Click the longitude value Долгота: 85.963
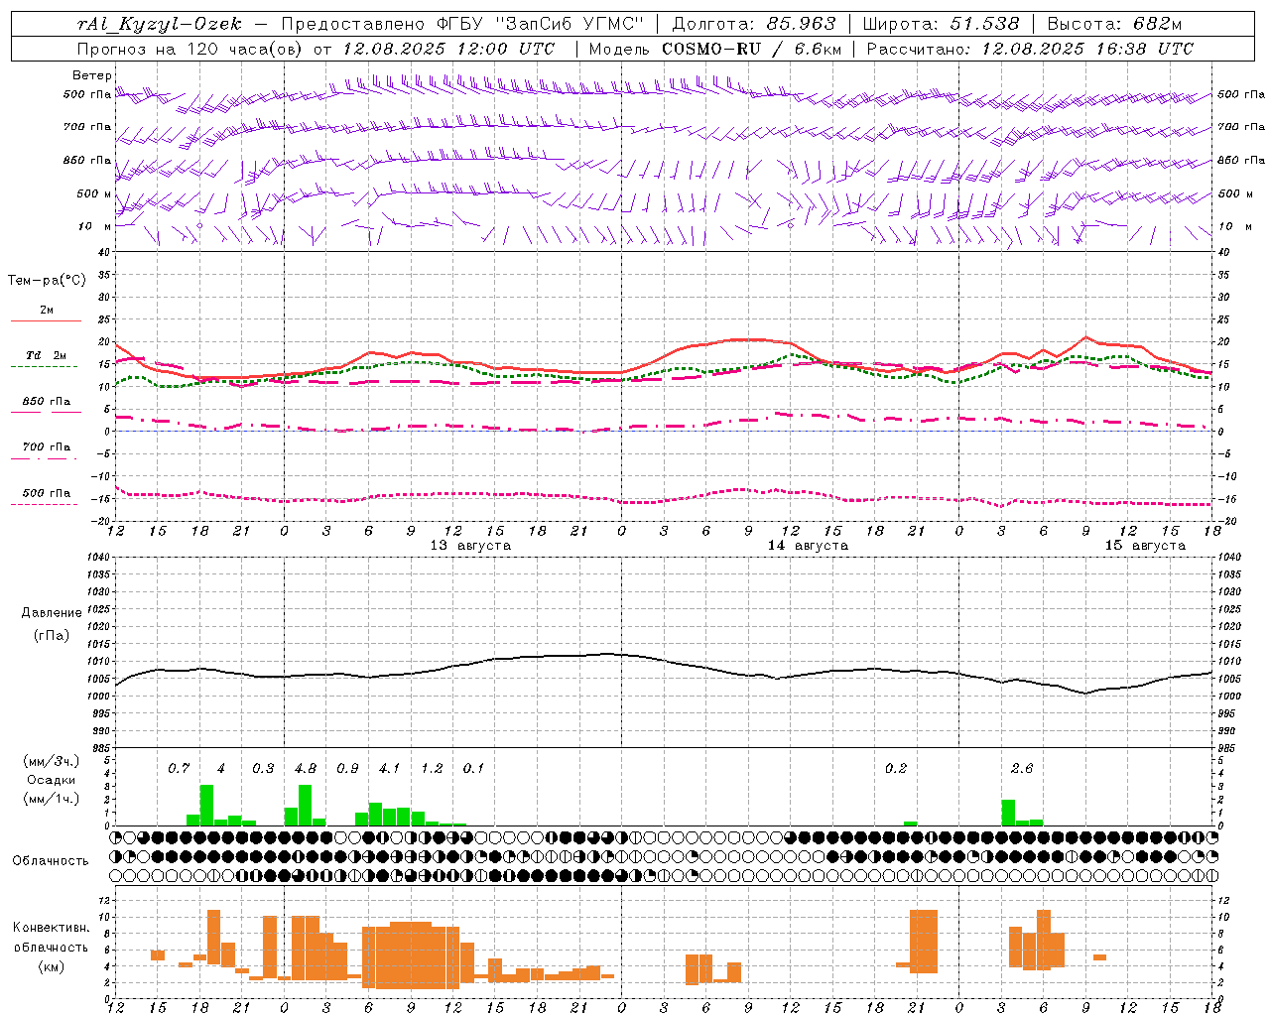This screenshot has height=1016, width=1270. 754,24
